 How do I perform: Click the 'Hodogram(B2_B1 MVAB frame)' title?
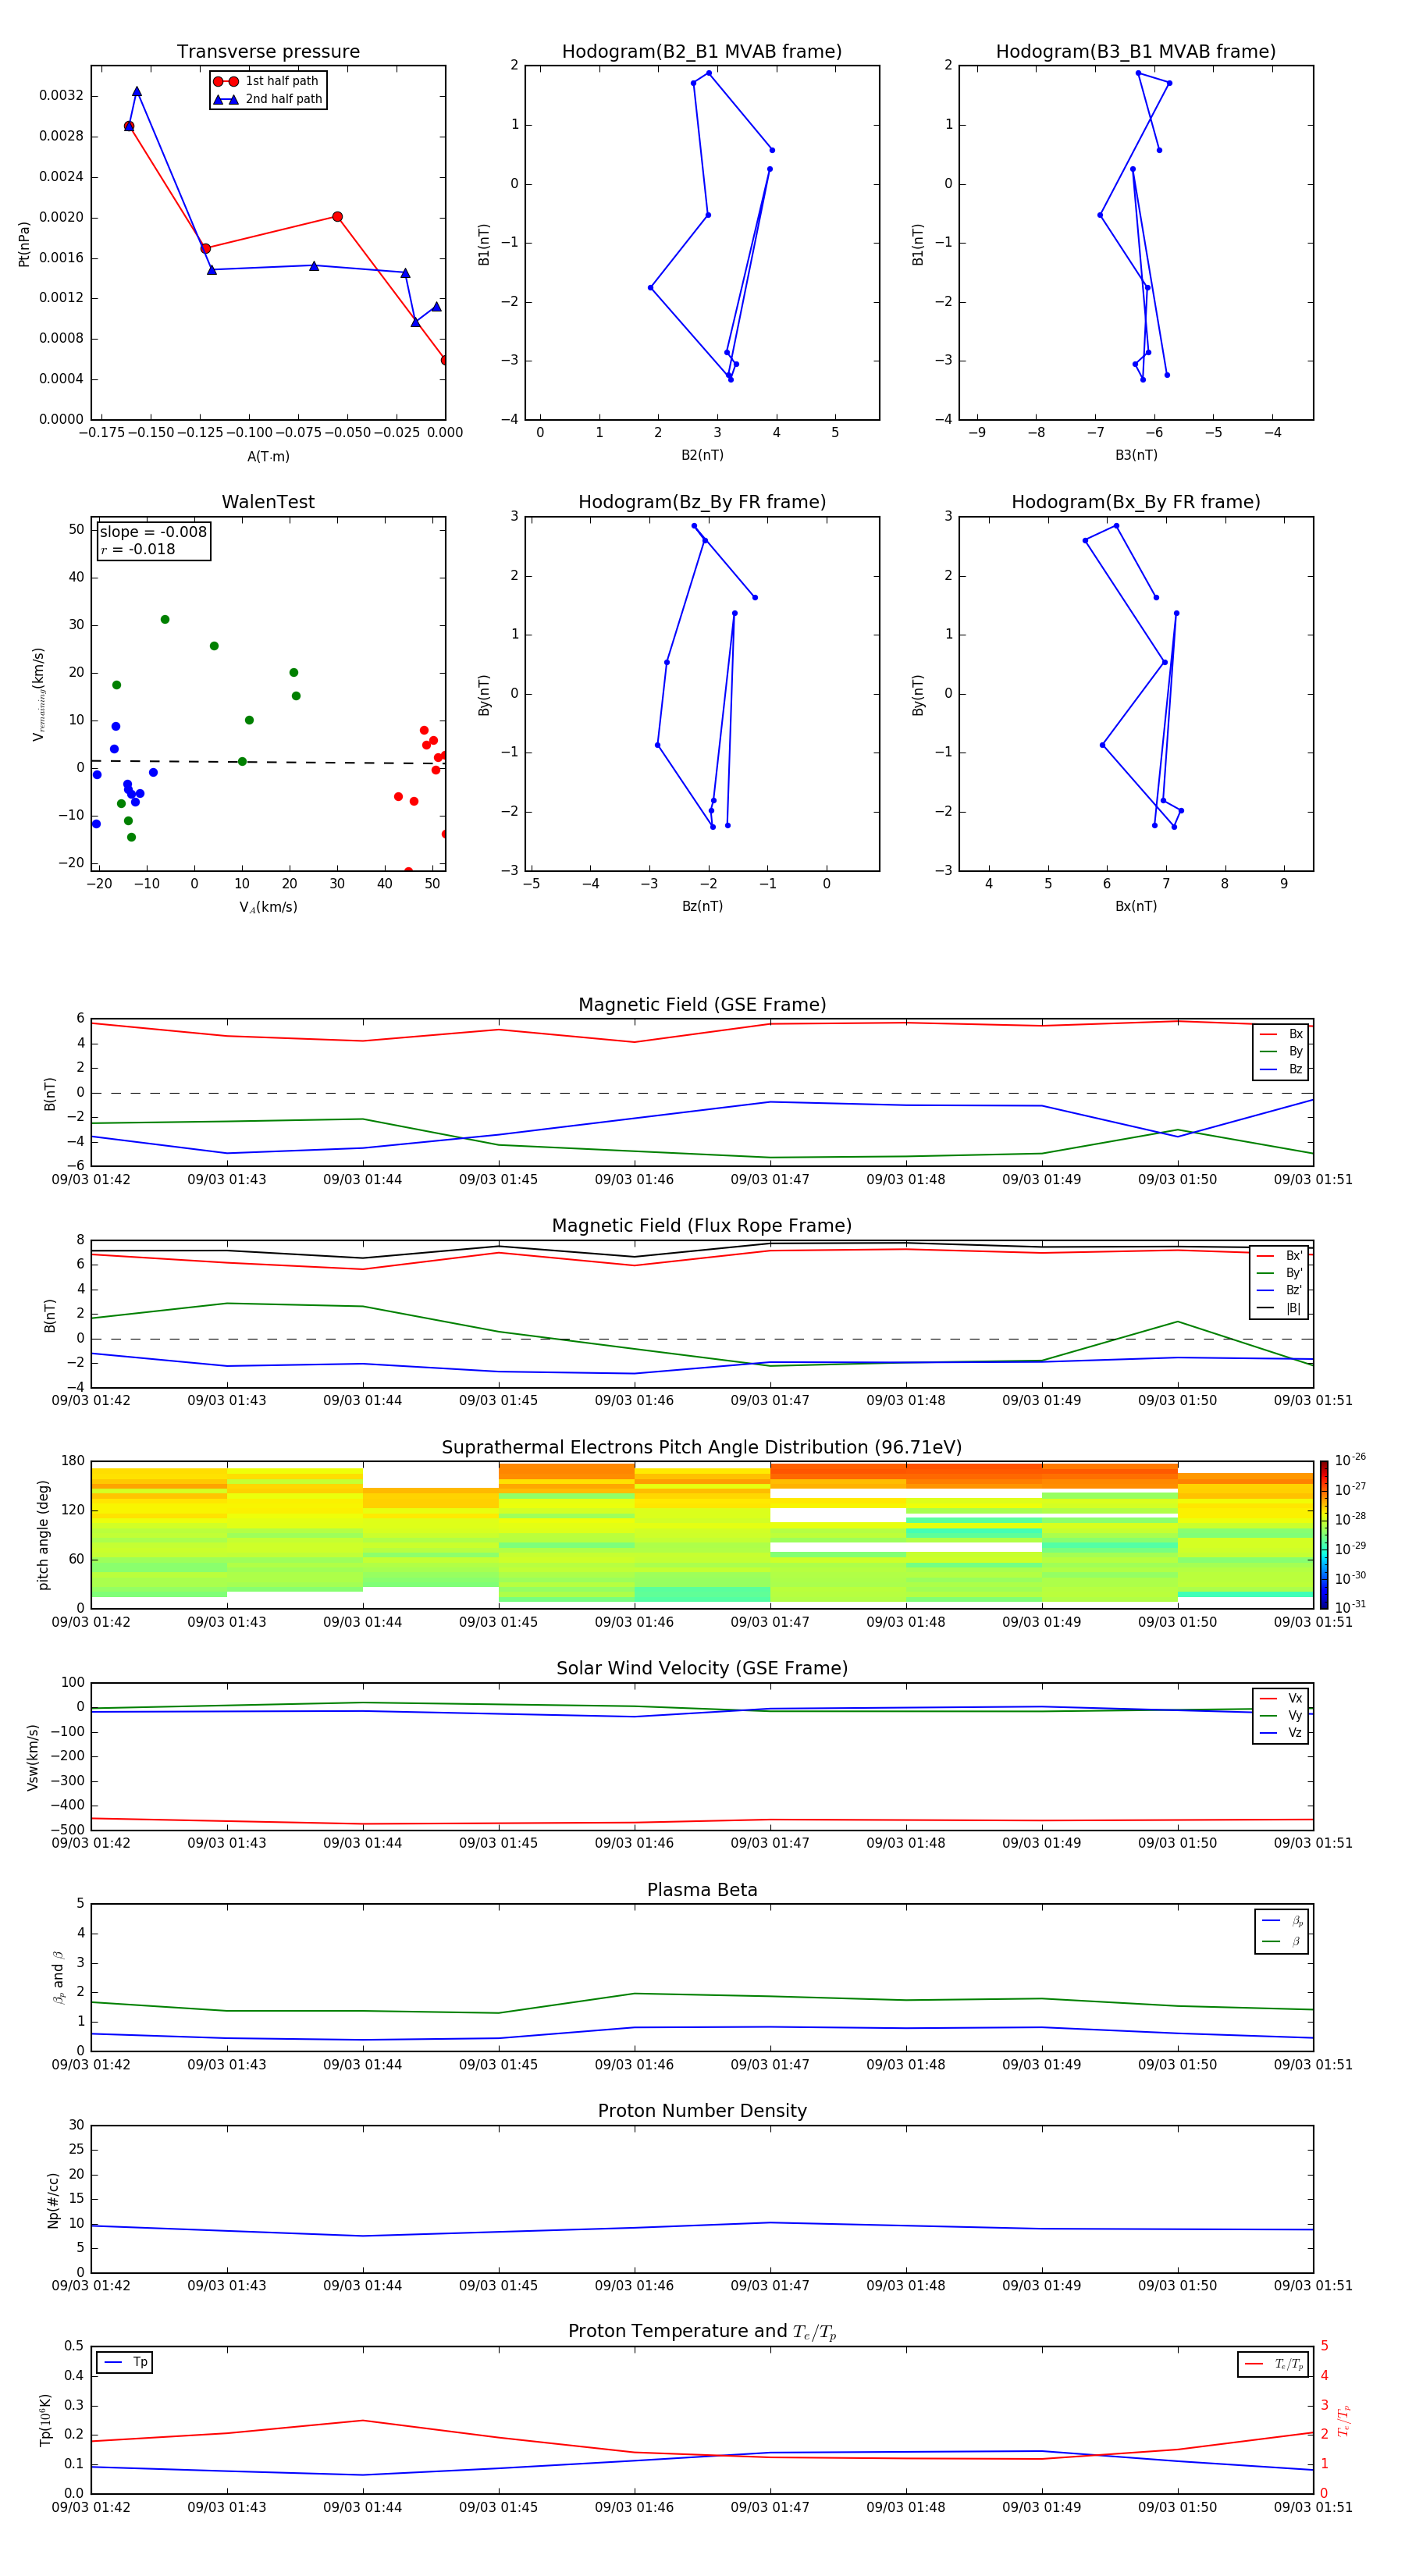(x=702, y=51)
